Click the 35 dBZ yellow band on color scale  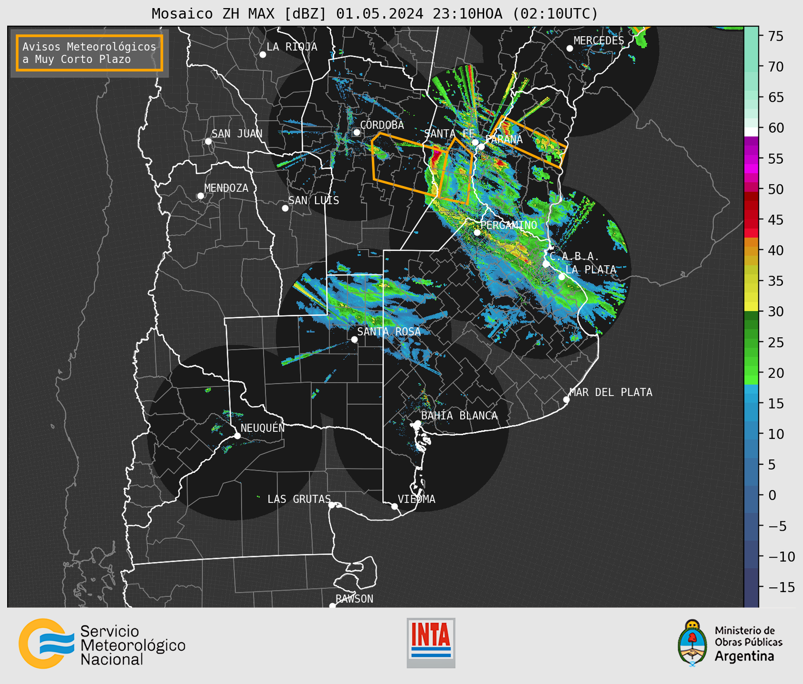click(751, 281)
